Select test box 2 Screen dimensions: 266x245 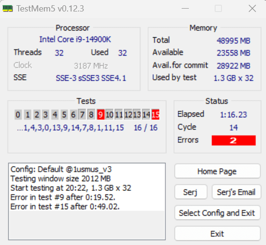36,115
